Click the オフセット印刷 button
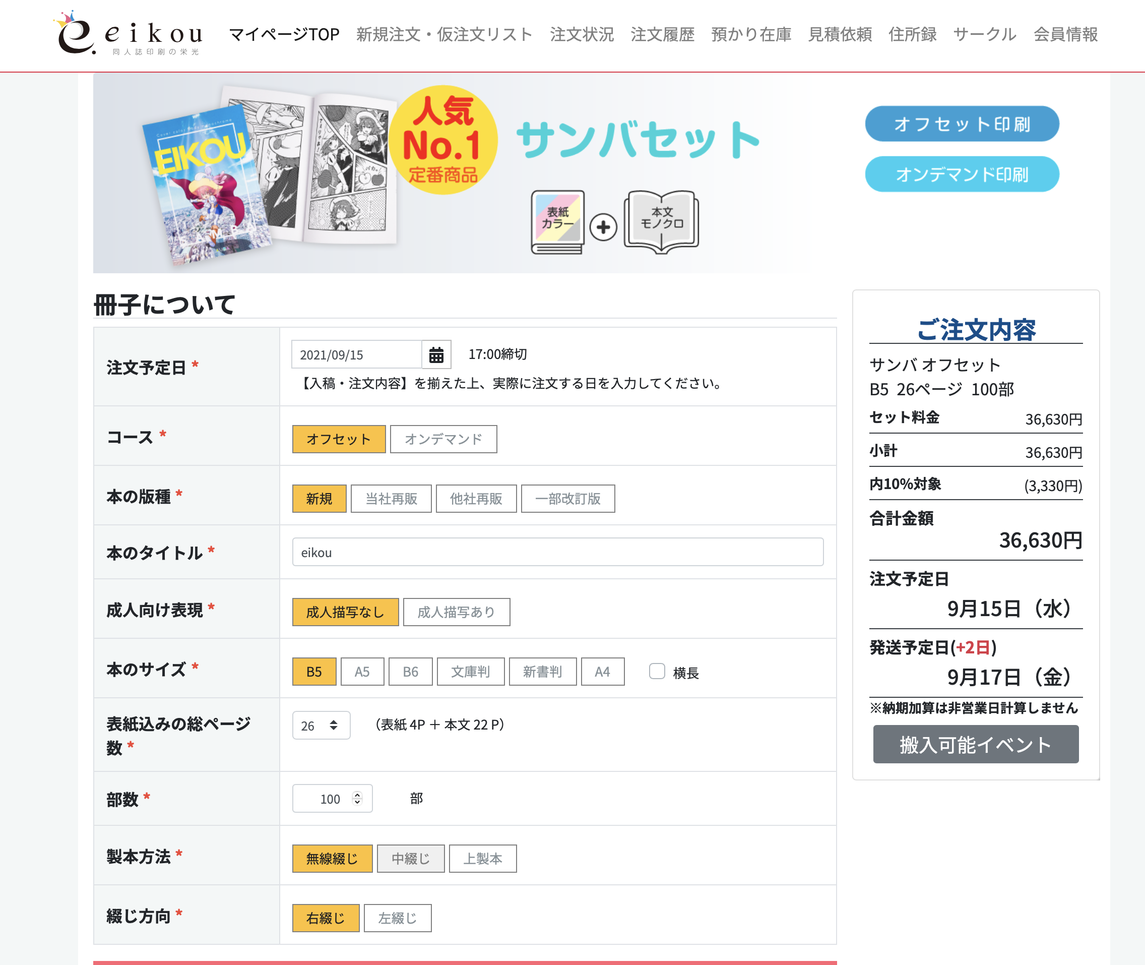1145x965 pixels. 961,124
